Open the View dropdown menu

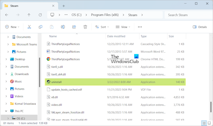coord(123,27)
